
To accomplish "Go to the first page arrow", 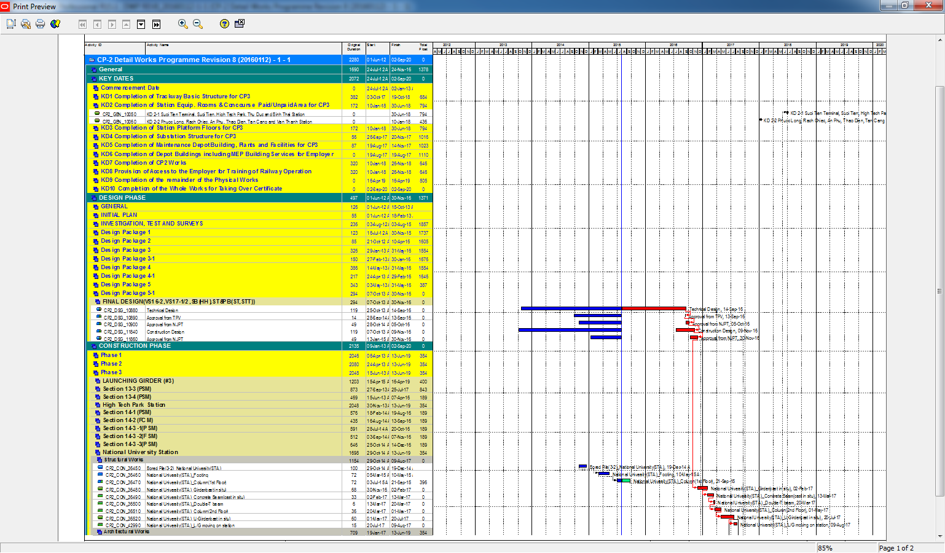I will (82, 25).
